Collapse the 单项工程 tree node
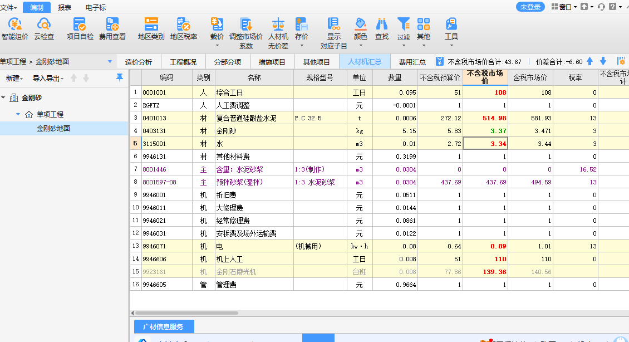 [18, 114]
